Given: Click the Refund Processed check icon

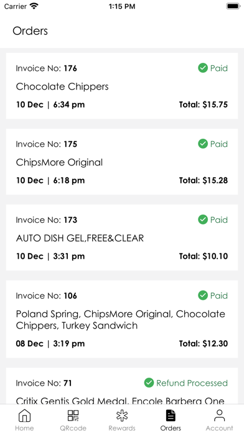Looking at the screenshot, I should tap(149, 383).
